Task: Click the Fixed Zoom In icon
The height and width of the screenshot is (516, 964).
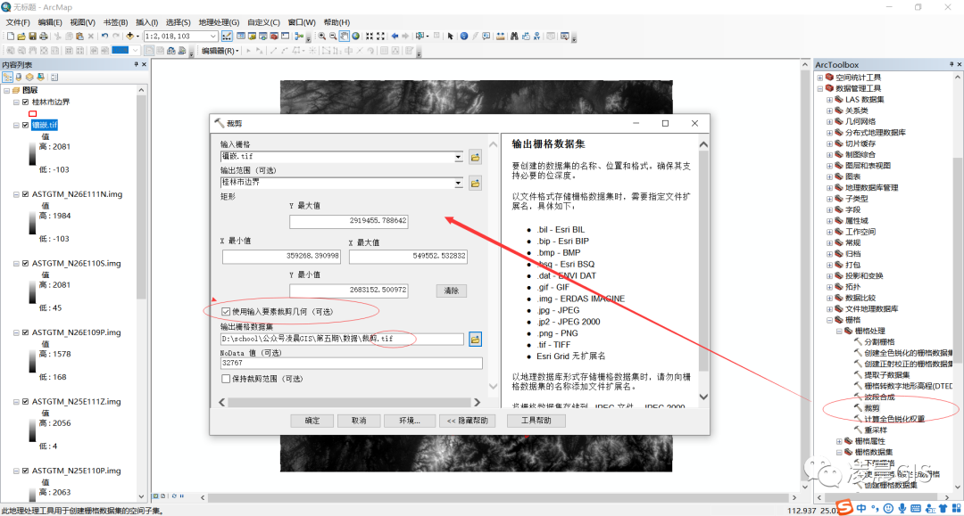Action: (370, 37)
